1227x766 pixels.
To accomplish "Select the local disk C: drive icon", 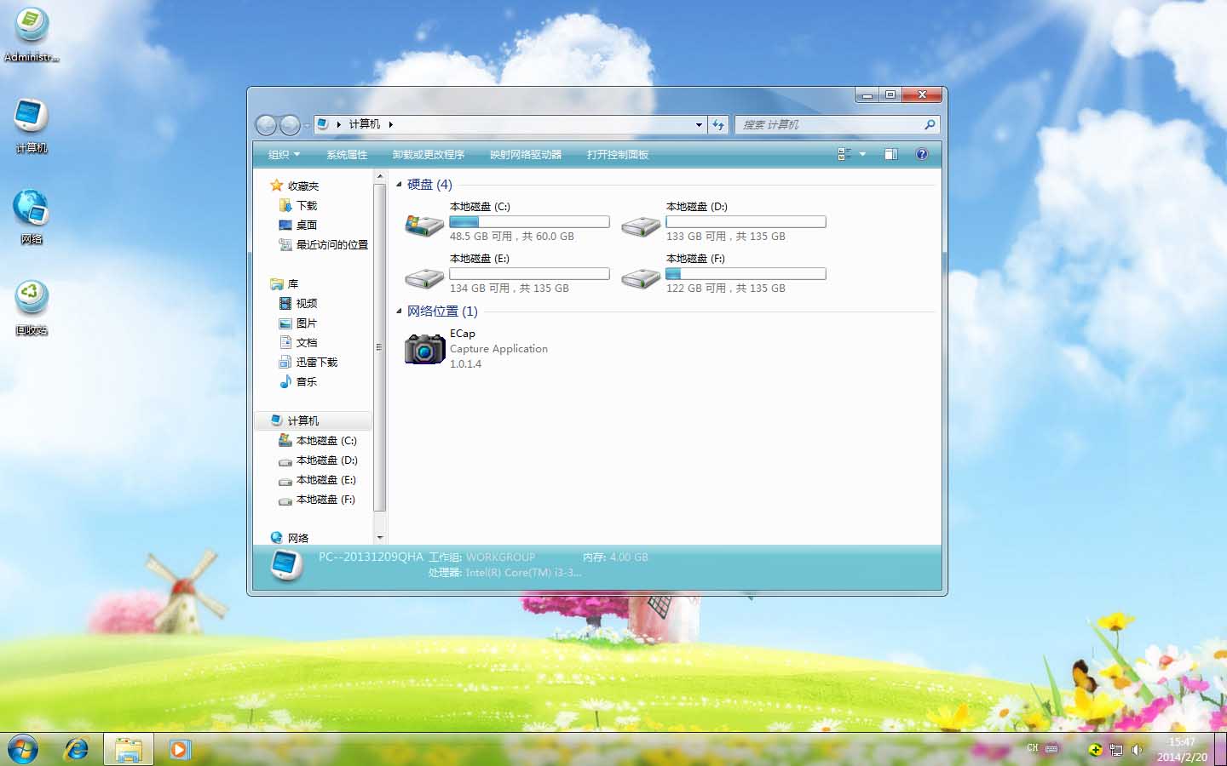I will coord(423,226).
